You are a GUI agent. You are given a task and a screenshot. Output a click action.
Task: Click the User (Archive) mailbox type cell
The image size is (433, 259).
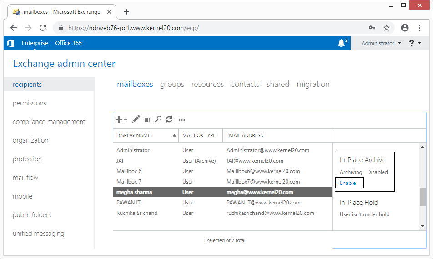click(x=199, y=161)
